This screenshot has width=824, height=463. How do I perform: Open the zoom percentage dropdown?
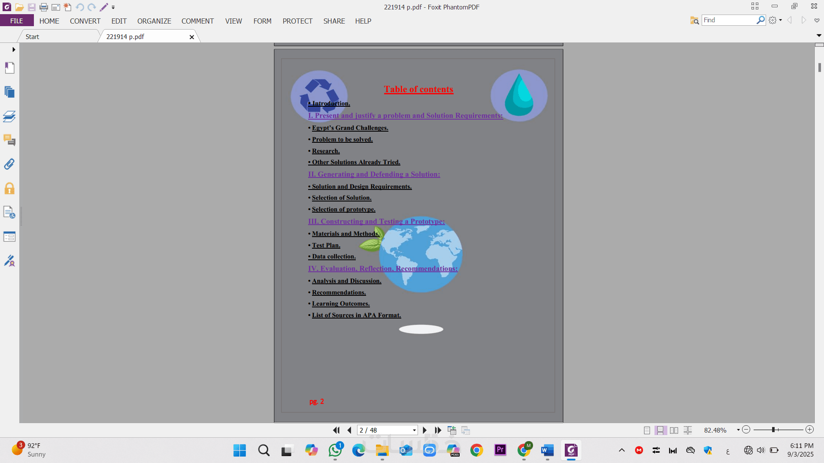tap(738, 430)
